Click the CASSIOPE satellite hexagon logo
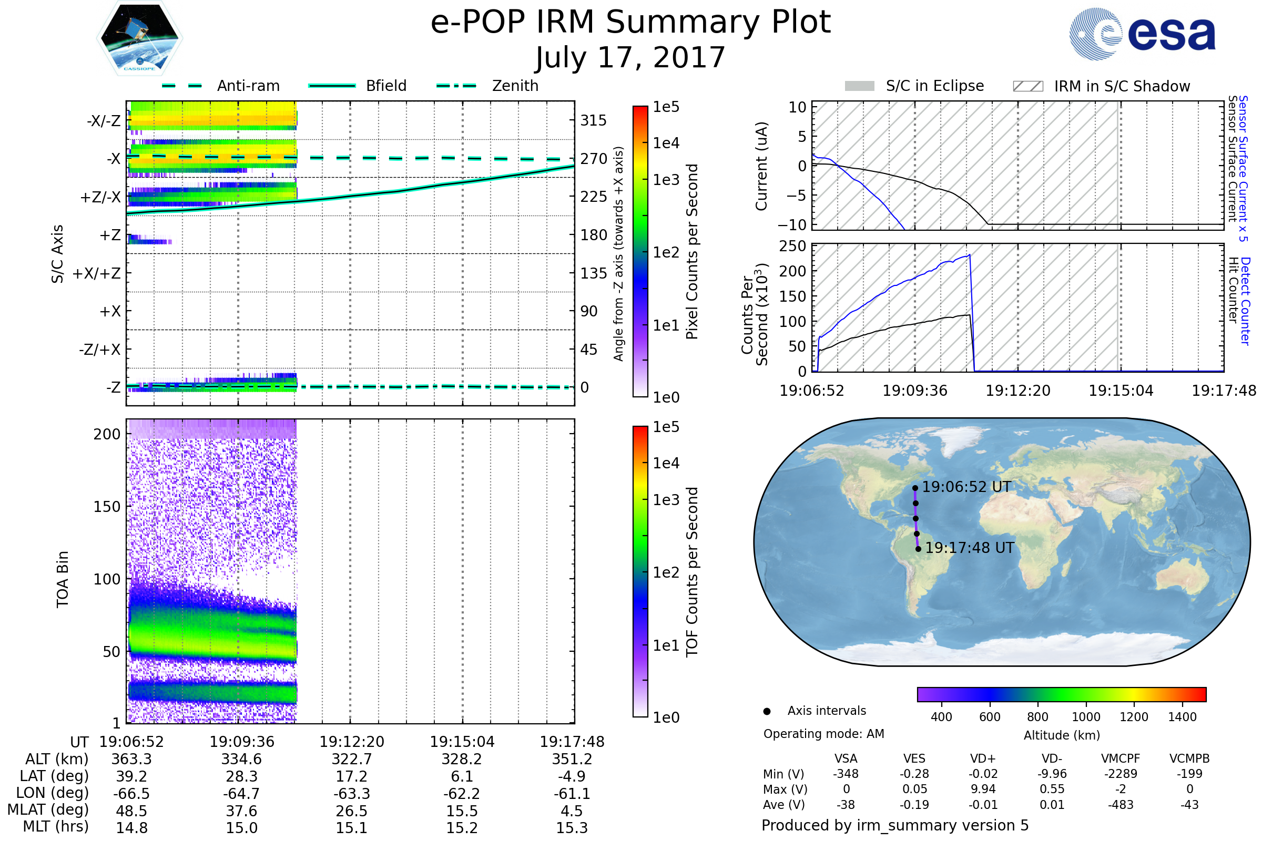The width and height of the screenshot is (1262, 841). coord(139,38)
